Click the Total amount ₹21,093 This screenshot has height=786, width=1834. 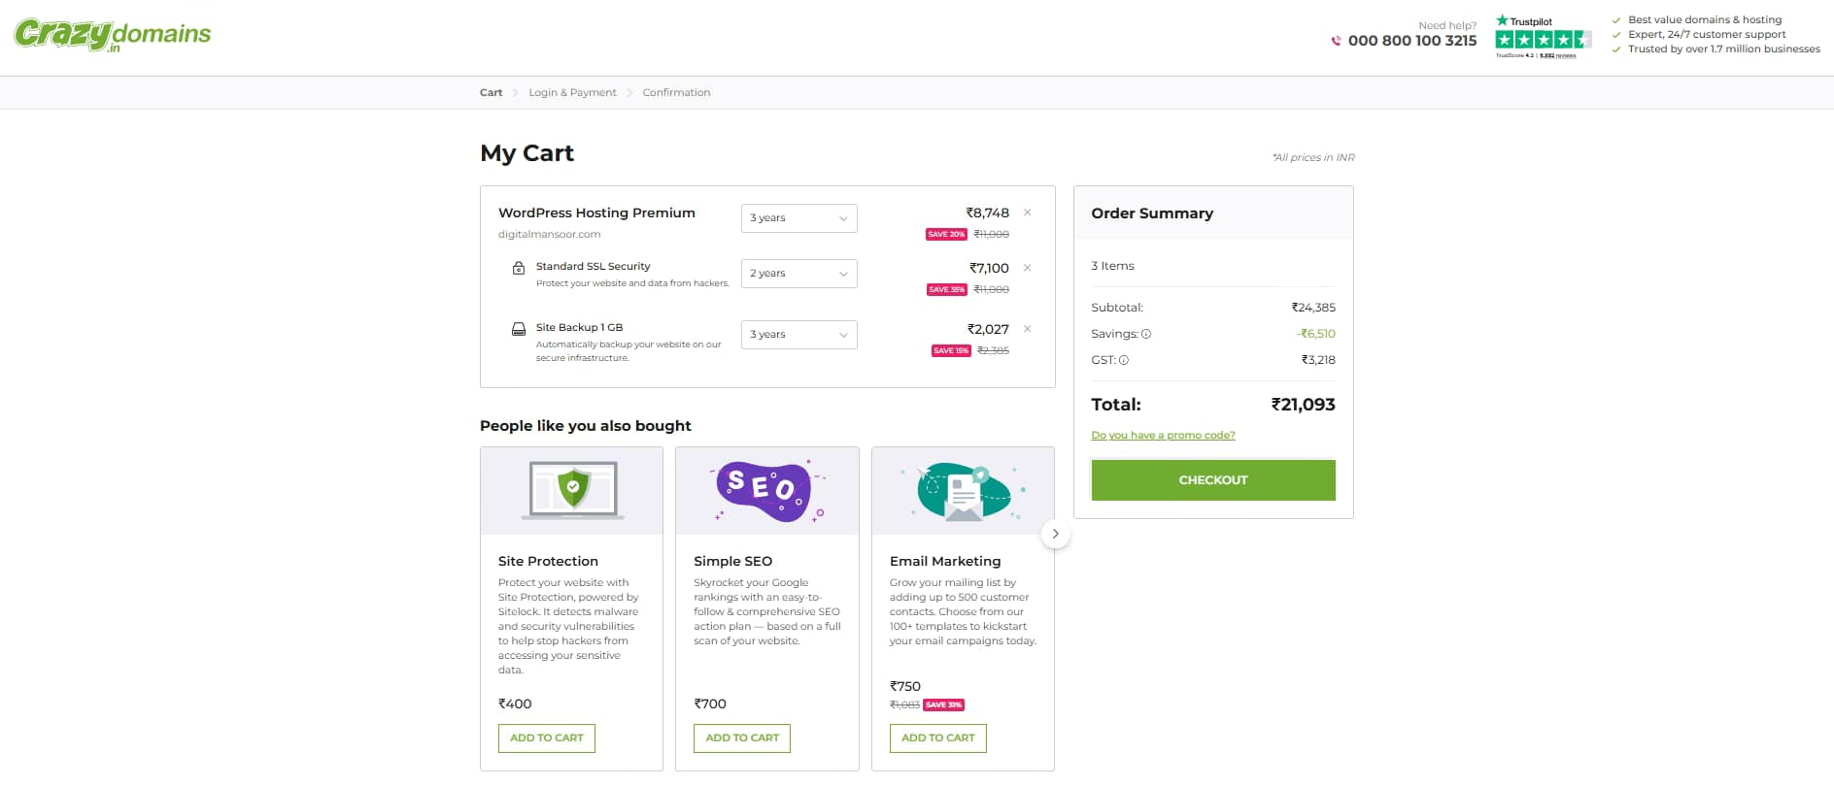1303,405
